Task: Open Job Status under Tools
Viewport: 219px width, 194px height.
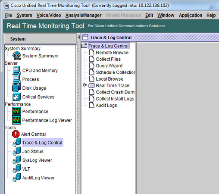Action: pyautogui.click(x=33, y=151)
